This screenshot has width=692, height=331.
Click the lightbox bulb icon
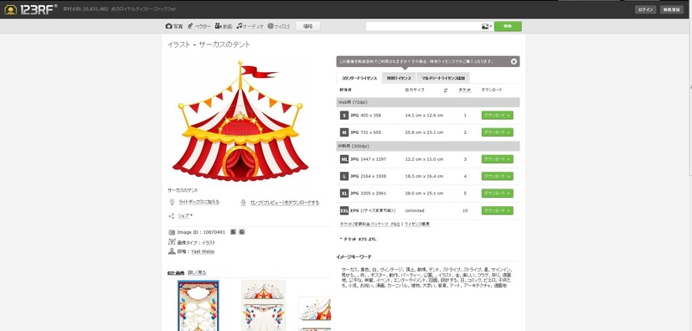coord(172,202)
